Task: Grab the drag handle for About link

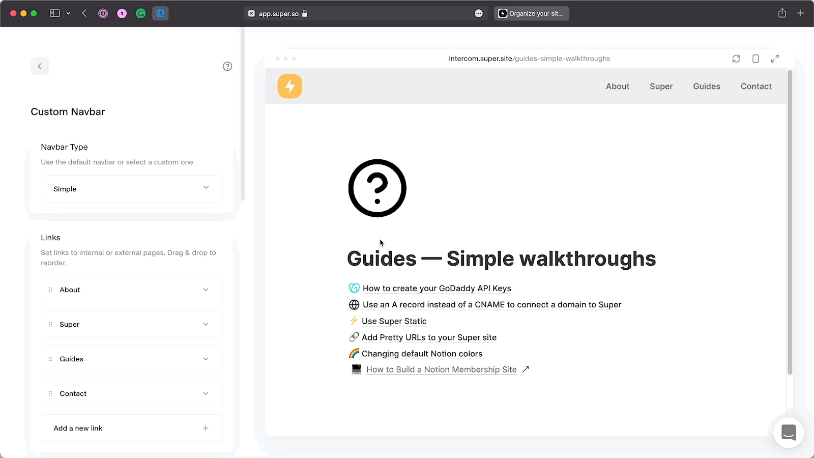Action: 50,290
